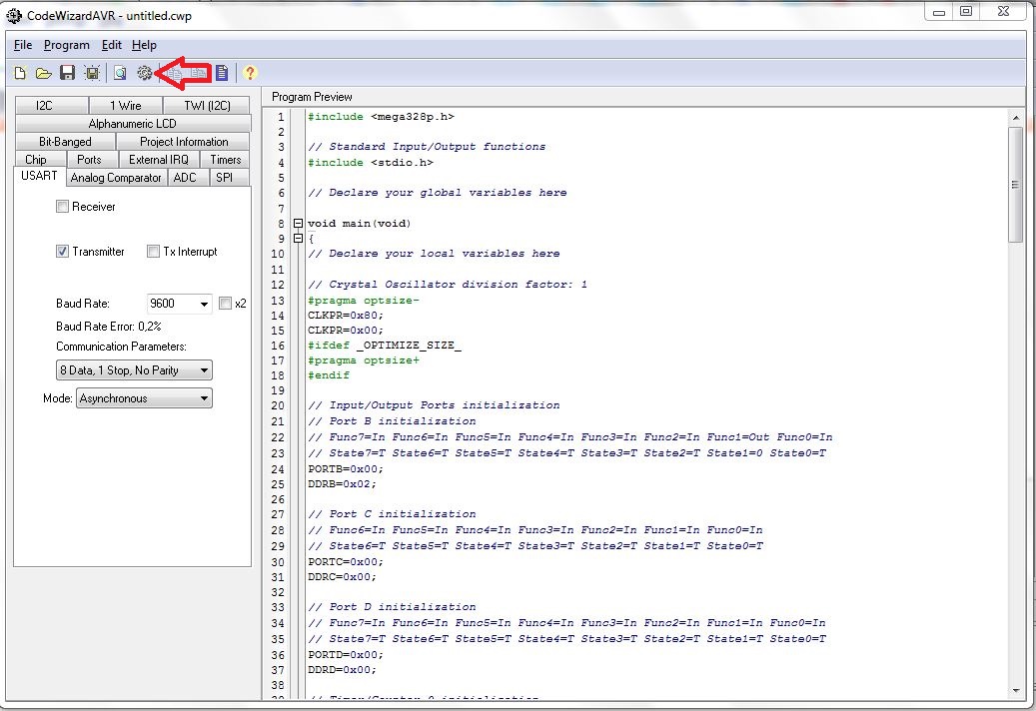Image resolution: width=1036 pixels, height=711 pixels.
Task: Open the Bit-Banged tab
Action: (65, 141)
